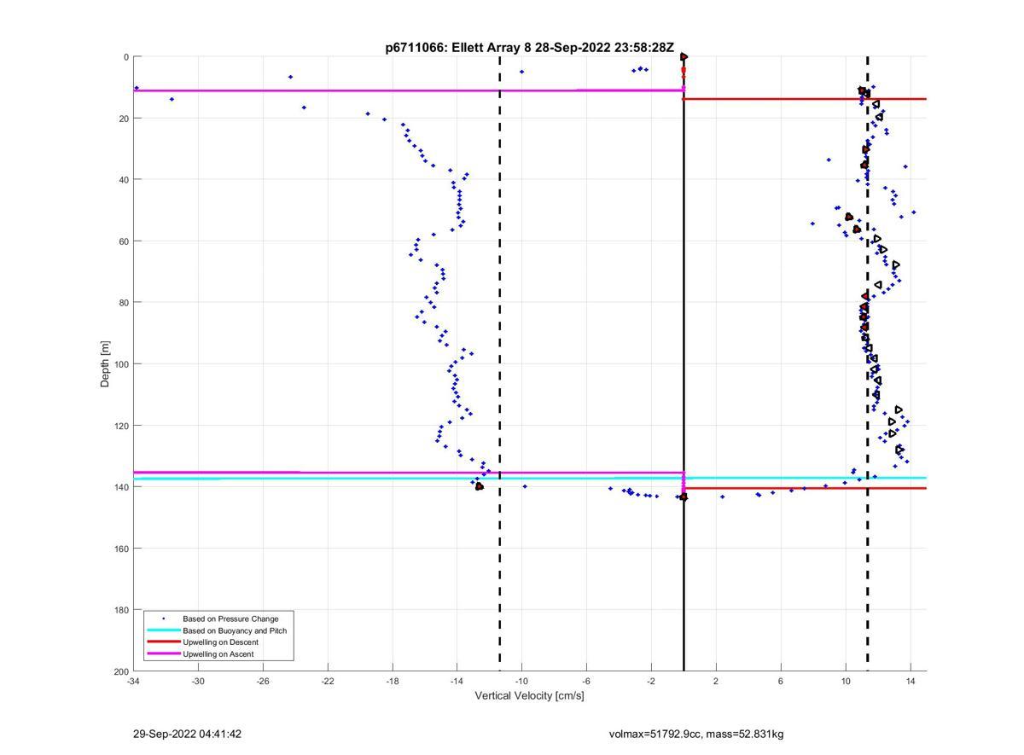Click the y-axis tick label '200'
The image size is (1024, 755).
point(121,671)
